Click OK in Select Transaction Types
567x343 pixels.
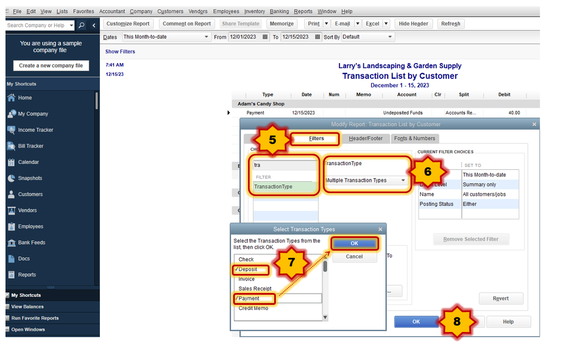(x=354, y=244)
